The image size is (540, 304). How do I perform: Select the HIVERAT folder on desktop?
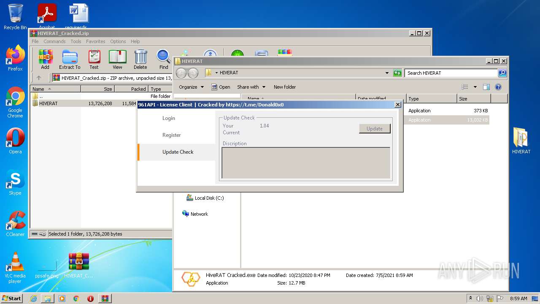[521, 141]
